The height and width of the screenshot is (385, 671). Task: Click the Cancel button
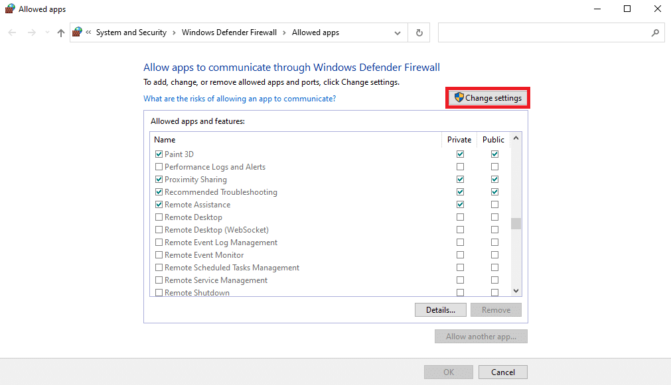tap(503, 372)
